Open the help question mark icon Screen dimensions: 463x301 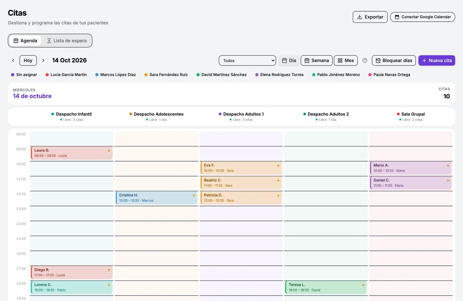365,60
